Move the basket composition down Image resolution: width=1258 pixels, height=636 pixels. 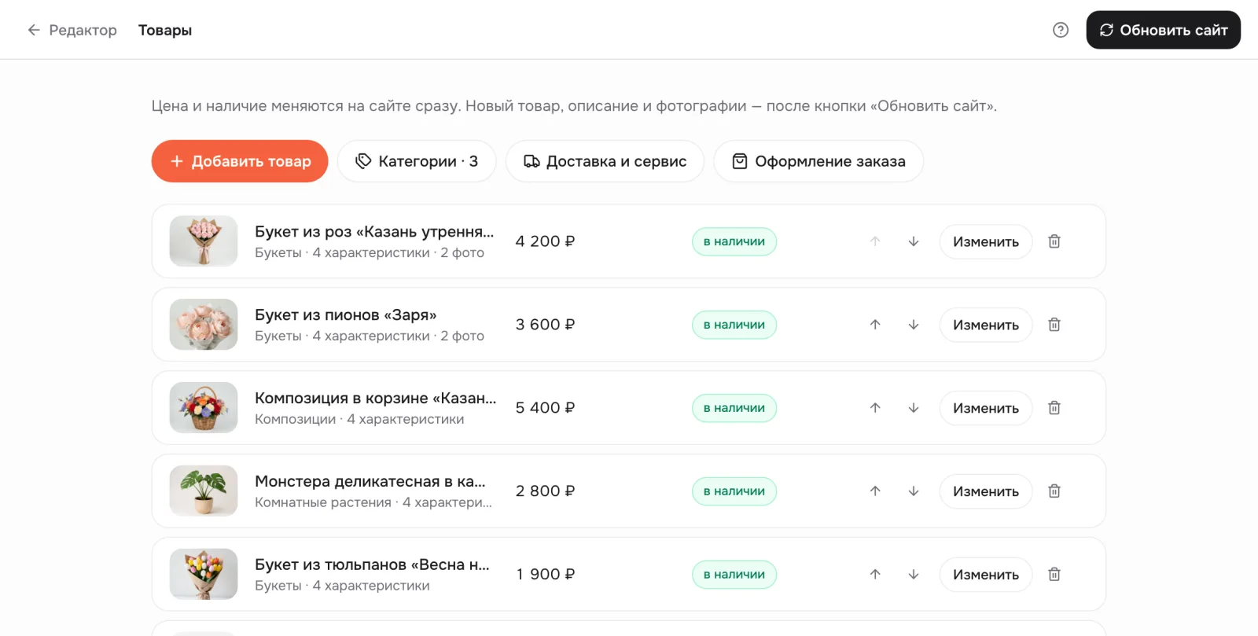(914, 408)
